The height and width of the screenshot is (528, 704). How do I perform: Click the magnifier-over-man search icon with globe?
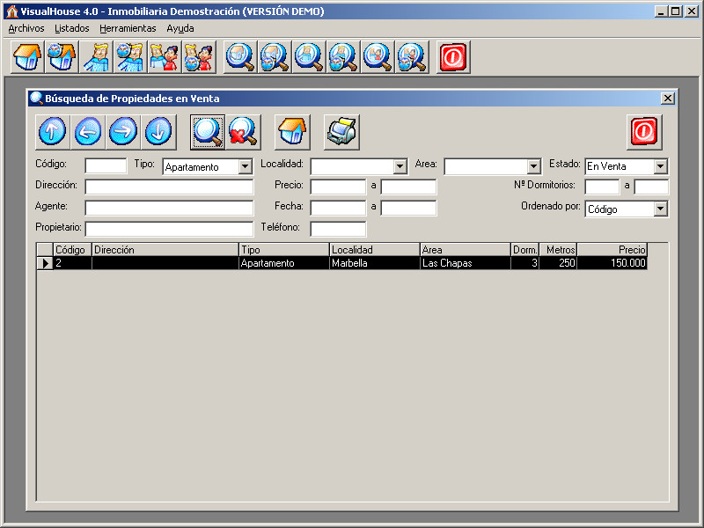[343, 57]
